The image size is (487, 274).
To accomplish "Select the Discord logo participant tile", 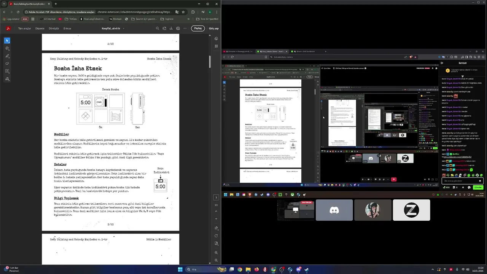I will pos(334,210).
